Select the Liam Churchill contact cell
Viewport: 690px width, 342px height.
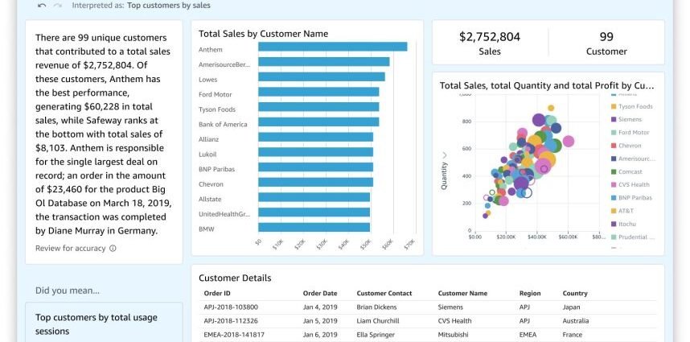[x=377, y=321]
